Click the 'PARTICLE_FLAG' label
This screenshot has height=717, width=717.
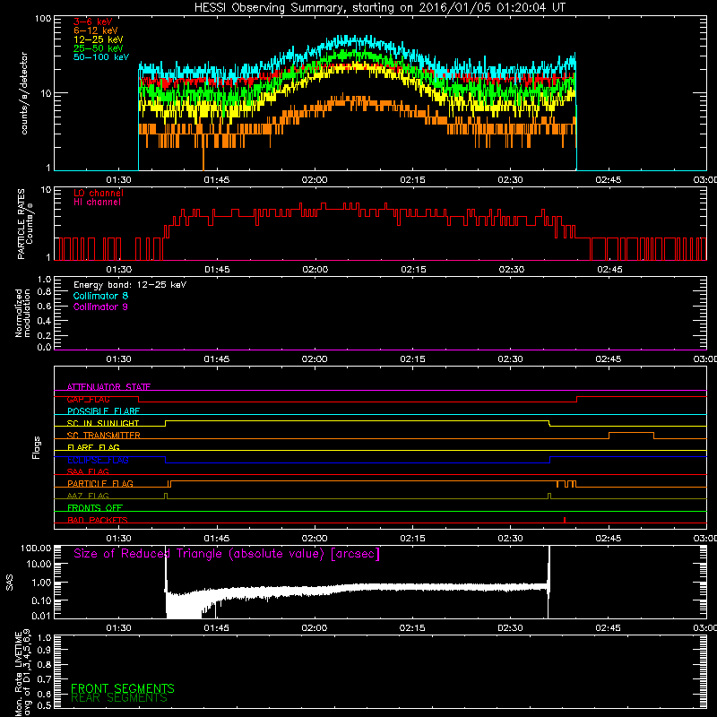pyautogui.click(x=100, y=484)
